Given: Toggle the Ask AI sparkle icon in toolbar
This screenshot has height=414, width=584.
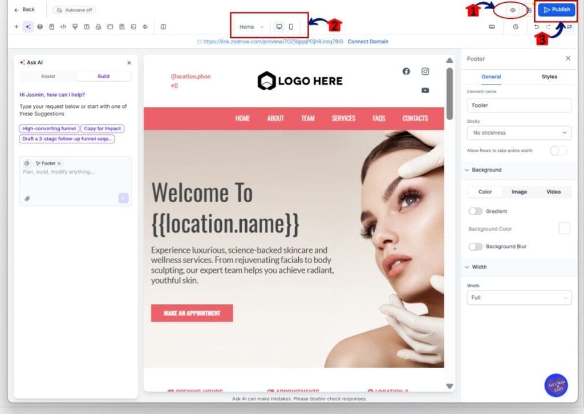Looking at the screenshot, I should 28,27.
